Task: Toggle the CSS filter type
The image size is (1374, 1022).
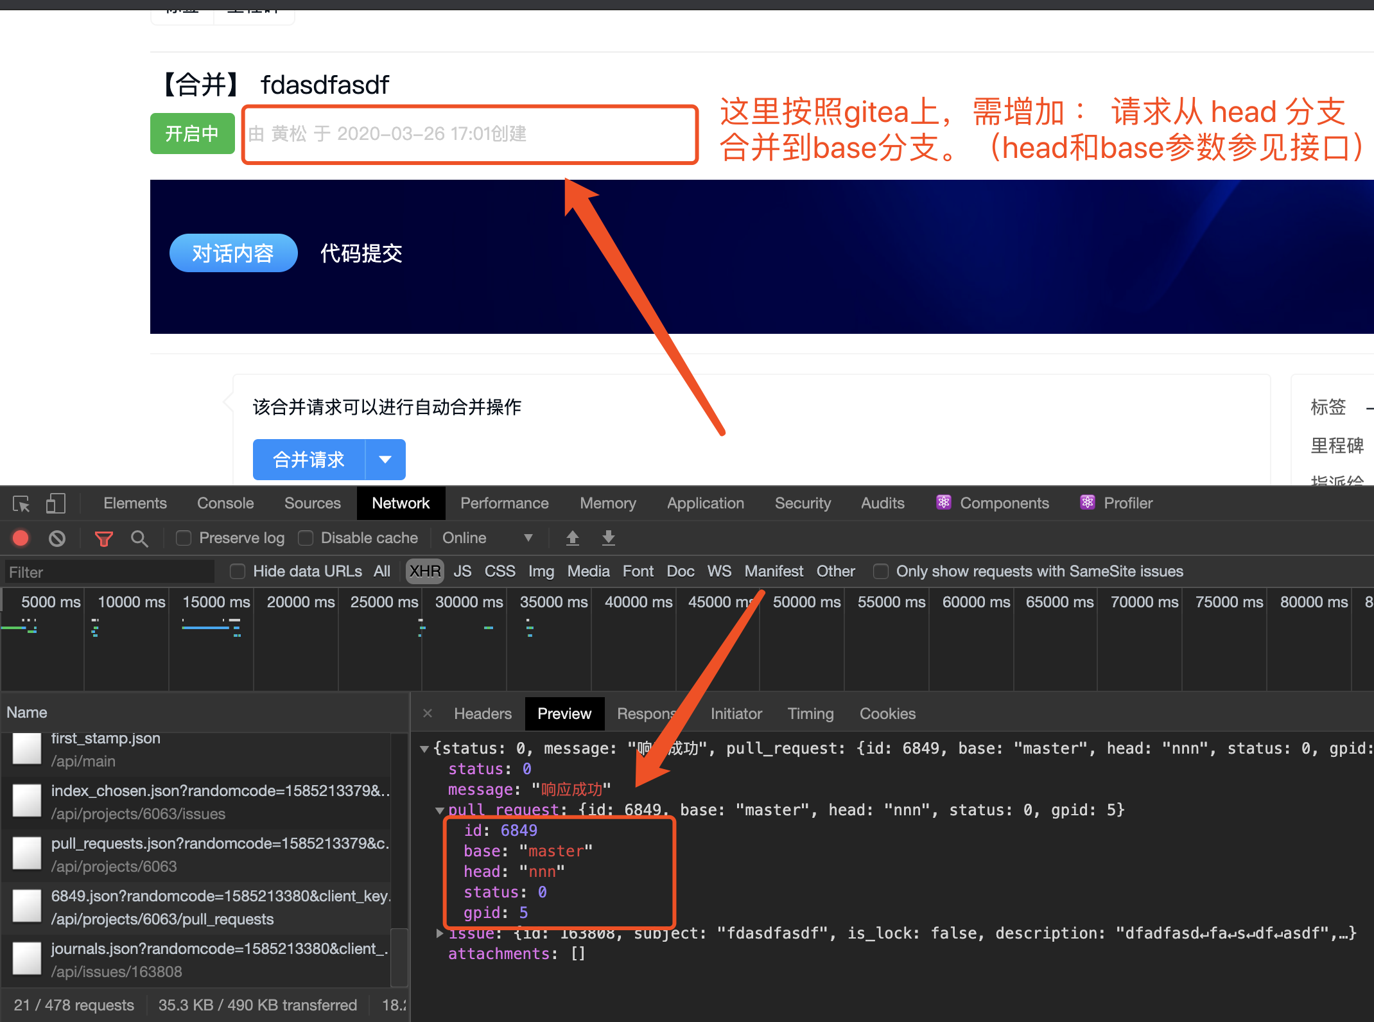Action: (x=500, y=571)
